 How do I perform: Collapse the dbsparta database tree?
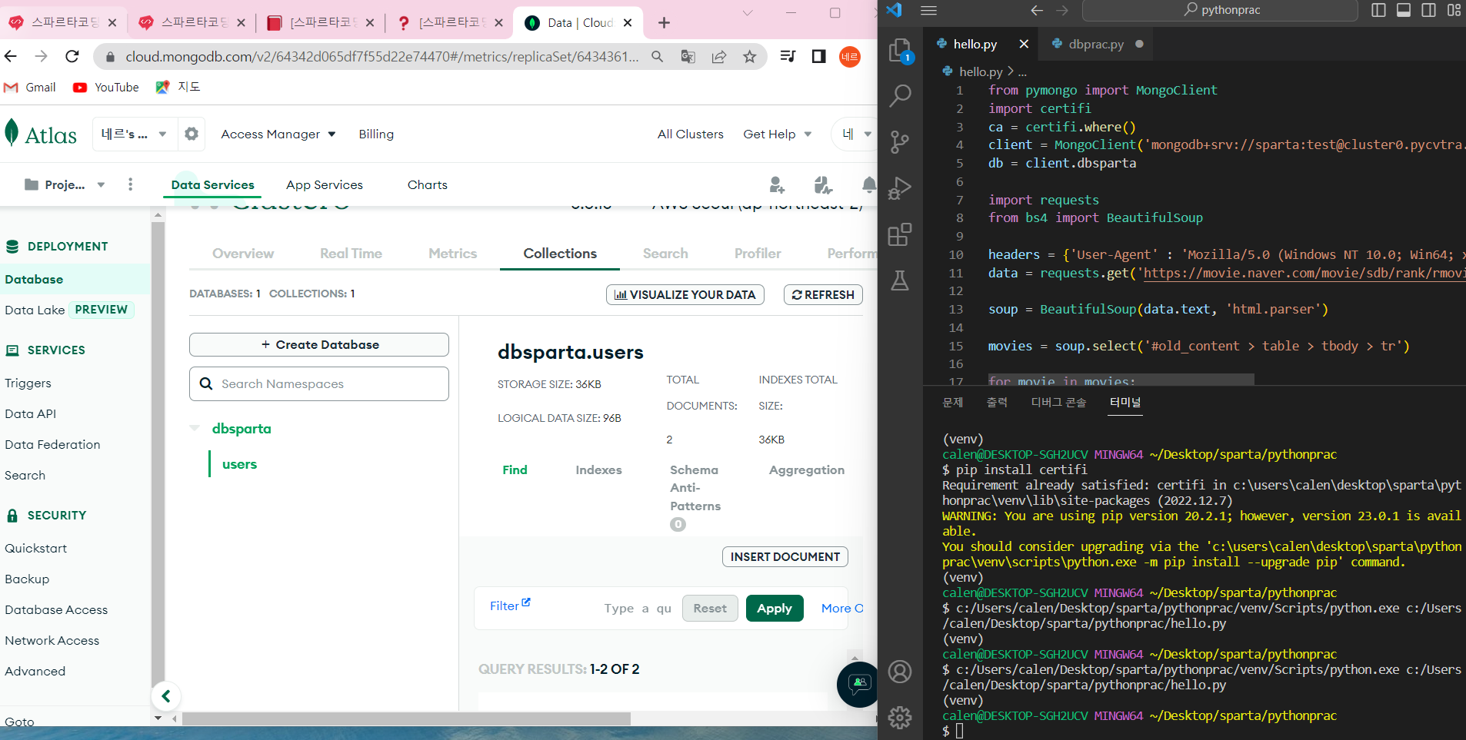tap(195, 428)
